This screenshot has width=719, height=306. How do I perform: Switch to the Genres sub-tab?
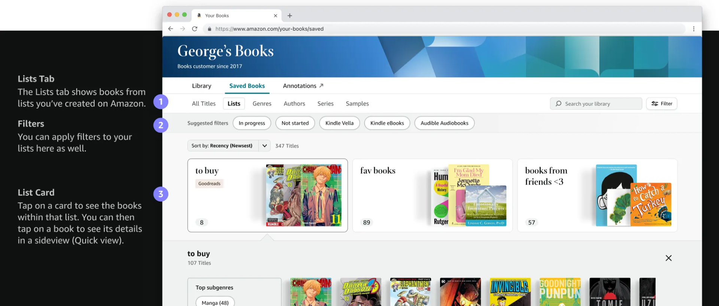pos(262,103)
